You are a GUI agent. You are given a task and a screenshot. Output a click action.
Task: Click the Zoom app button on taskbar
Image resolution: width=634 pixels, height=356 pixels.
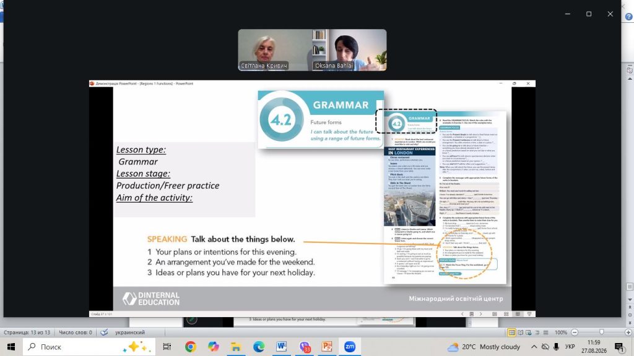[350, 347]
